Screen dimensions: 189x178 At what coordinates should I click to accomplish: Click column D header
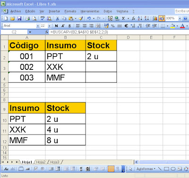[129, 37]
